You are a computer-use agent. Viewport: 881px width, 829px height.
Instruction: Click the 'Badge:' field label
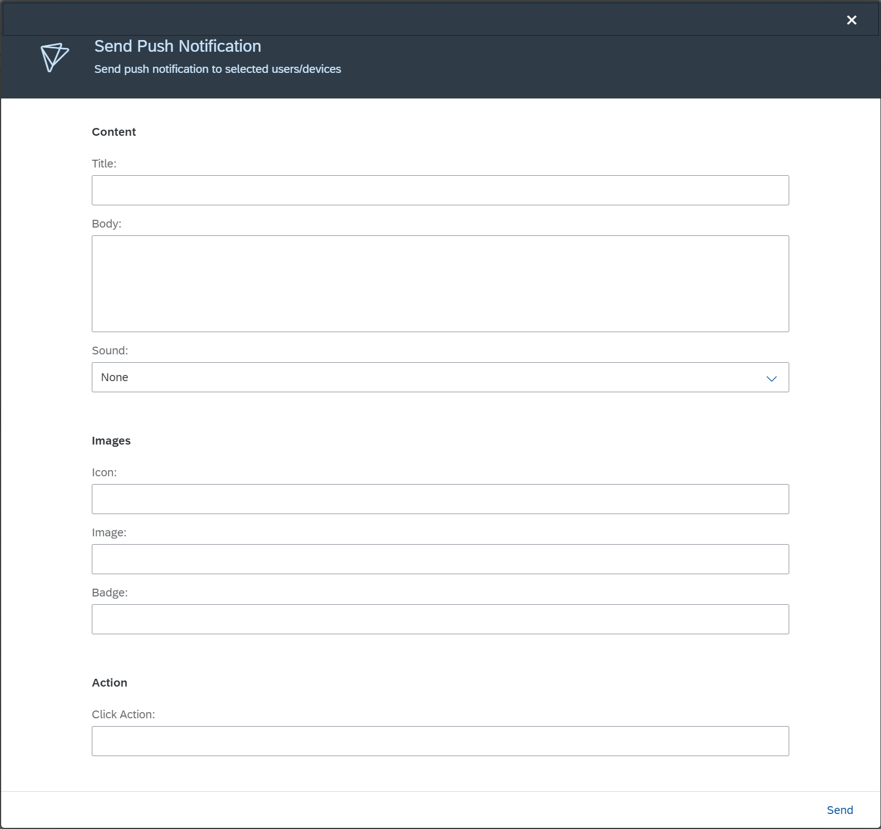pos(110,593)
